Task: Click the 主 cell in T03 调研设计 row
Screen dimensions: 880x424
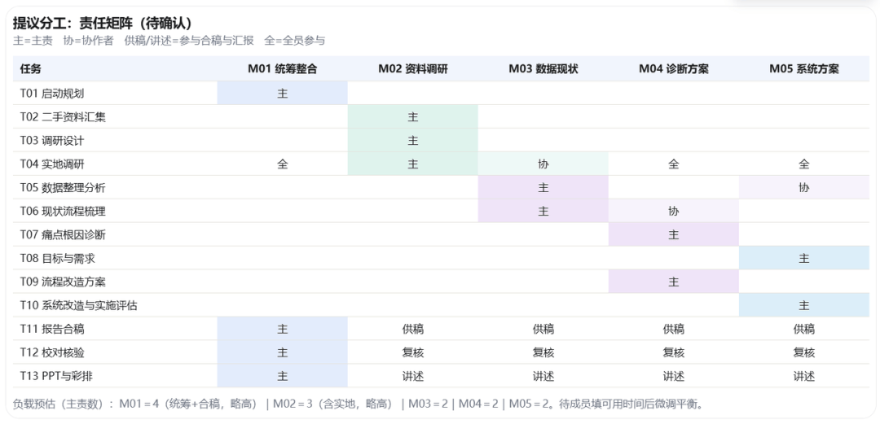Action: coord(413,140)
